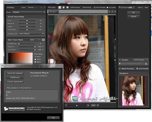Click zoom out minus button

click(x=66, y=105)
